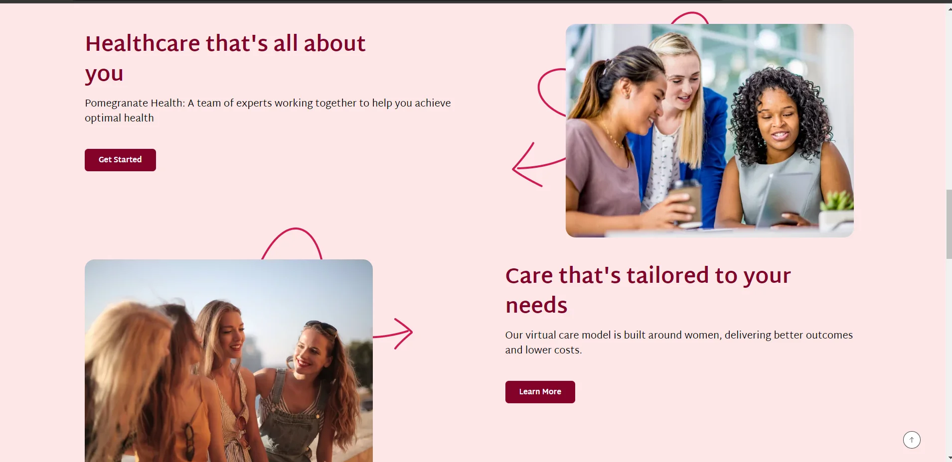This screenshot has width=952, height=462.
Task: Select the vertical scrollbar thumb
Action: (949, 224)
